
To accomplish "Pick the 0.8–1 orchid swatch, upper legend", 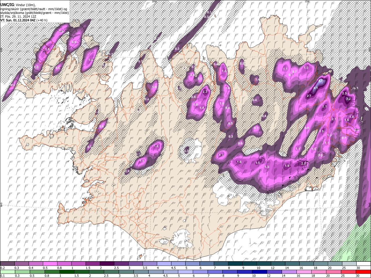I will click(x=64, y=264).
